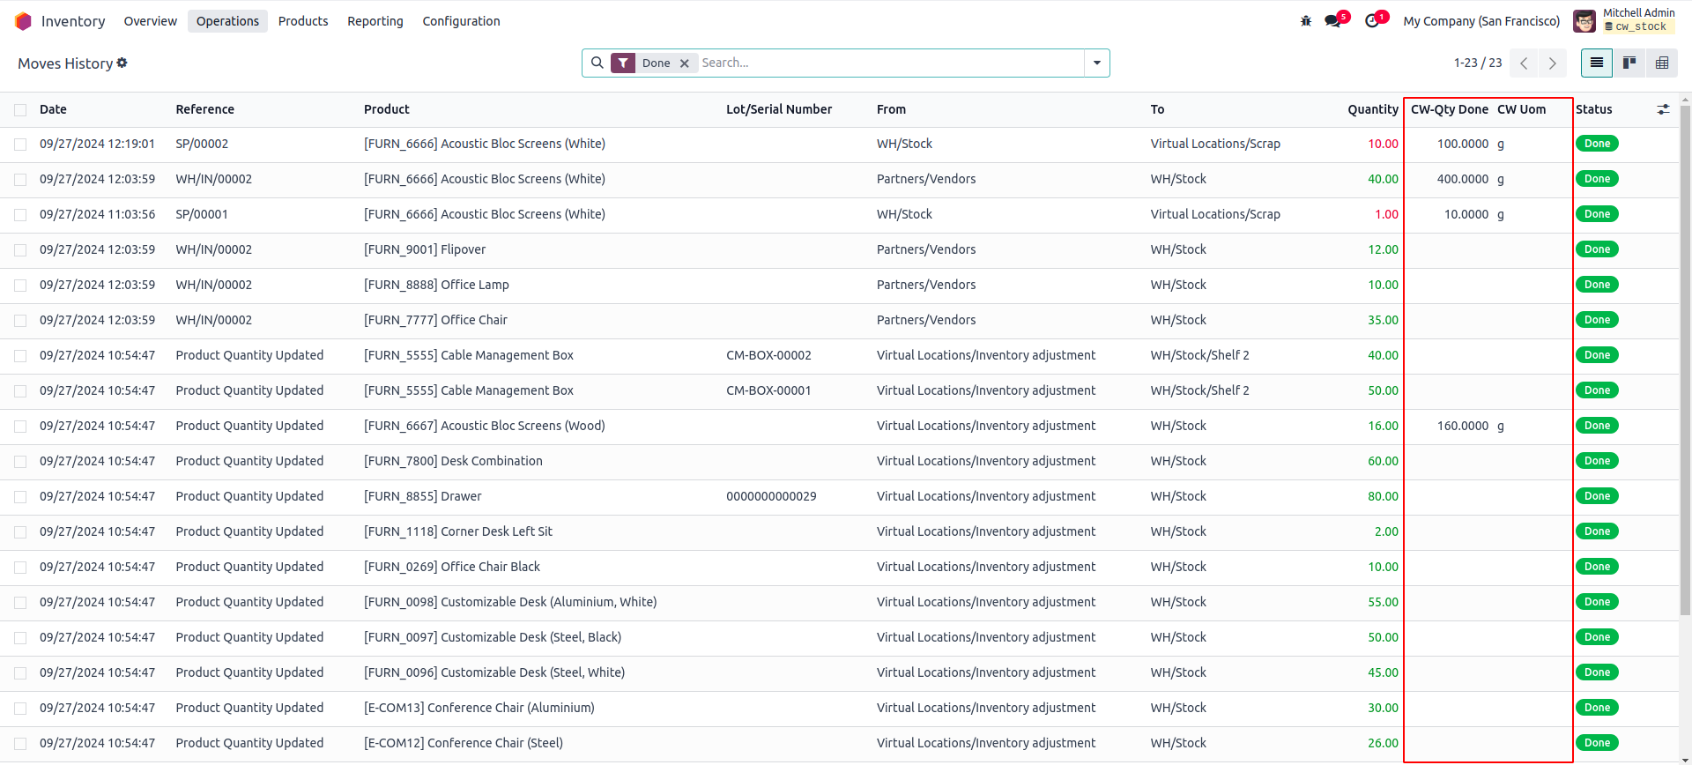Select the list view icon
The image size is (1692, 765).
(x=1597, y=63)
